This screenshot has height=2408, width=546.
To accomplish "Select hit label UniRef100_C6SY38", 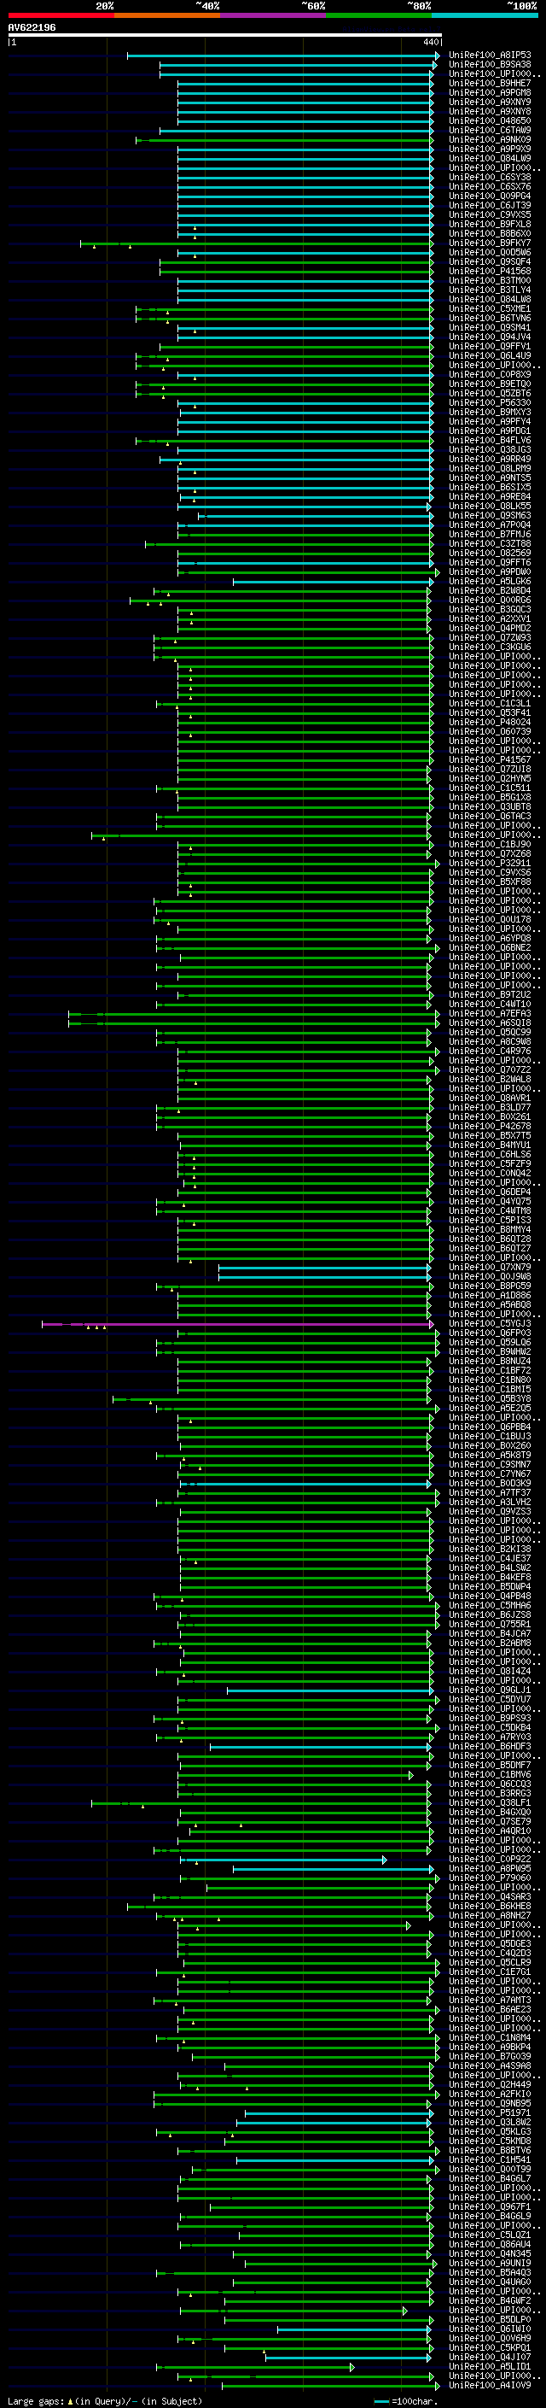I will tap(490, 178).
